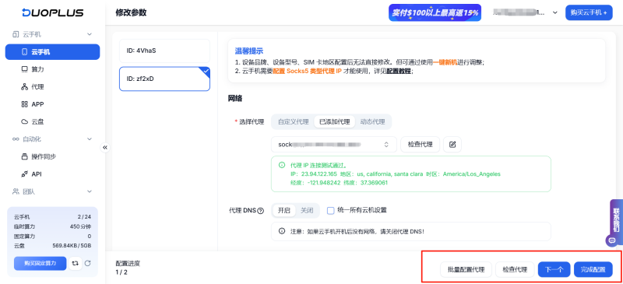Click the 批量配置代理 button
This screenshot has width=623, height=284.
(466, 270)
